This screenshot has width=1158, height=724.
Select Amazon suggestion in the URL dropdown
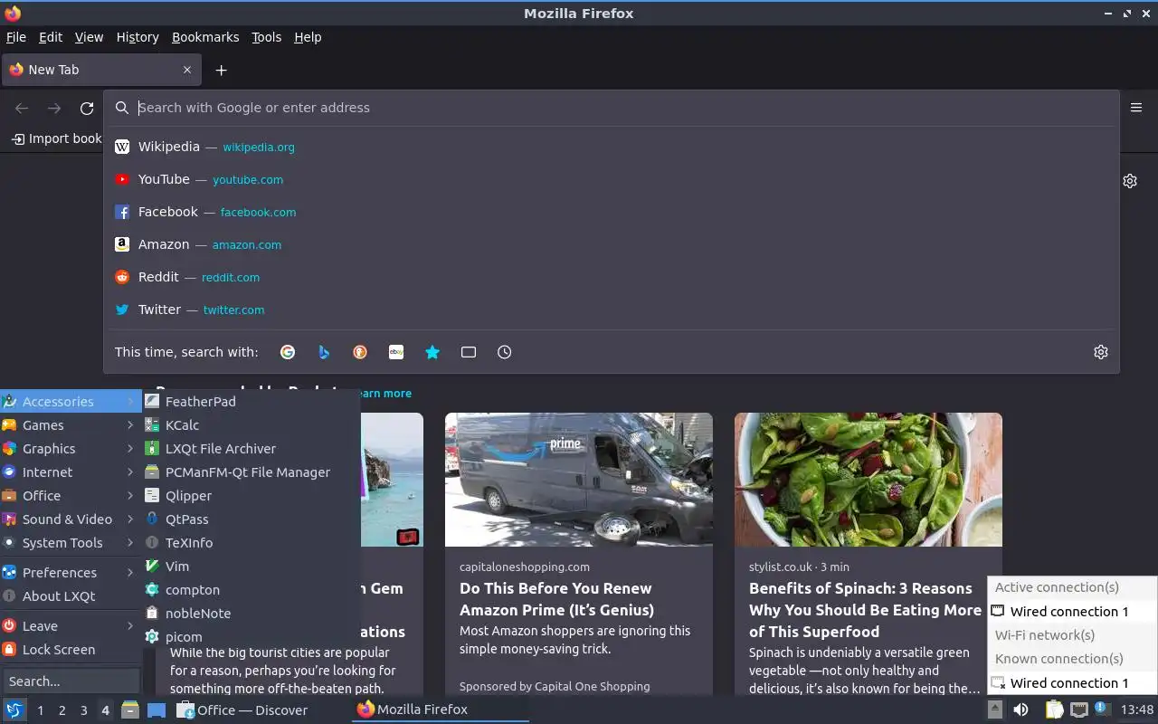point(611,244)
